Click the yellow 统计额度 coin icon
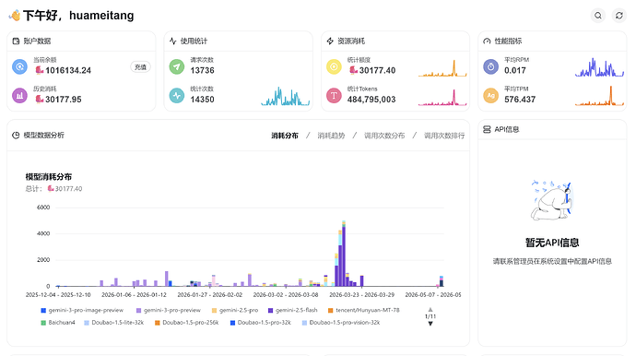The width and height of the screenshot is (636, 356). point(334,66)
